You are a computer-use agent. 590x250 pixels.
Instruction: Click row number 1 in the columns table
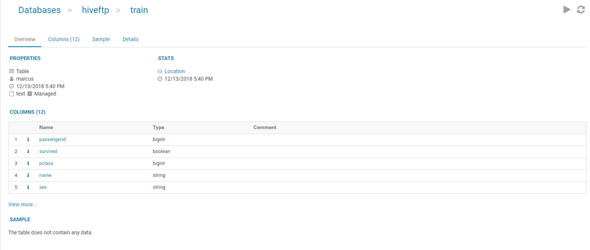(16, 140)
